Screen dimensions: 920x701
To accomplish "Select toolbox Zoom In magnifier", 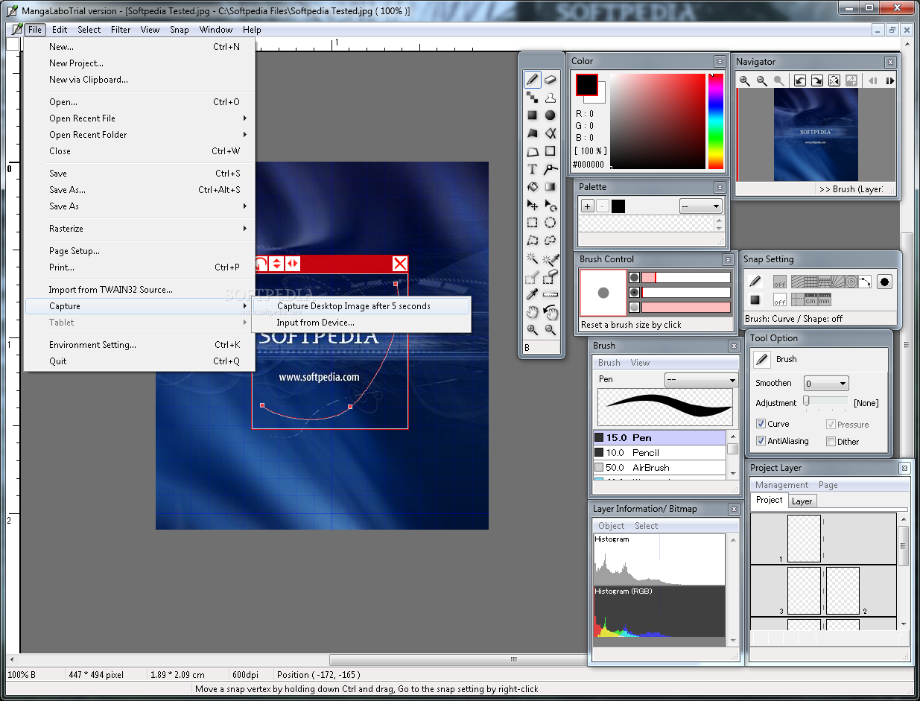I will click(532, 330).
